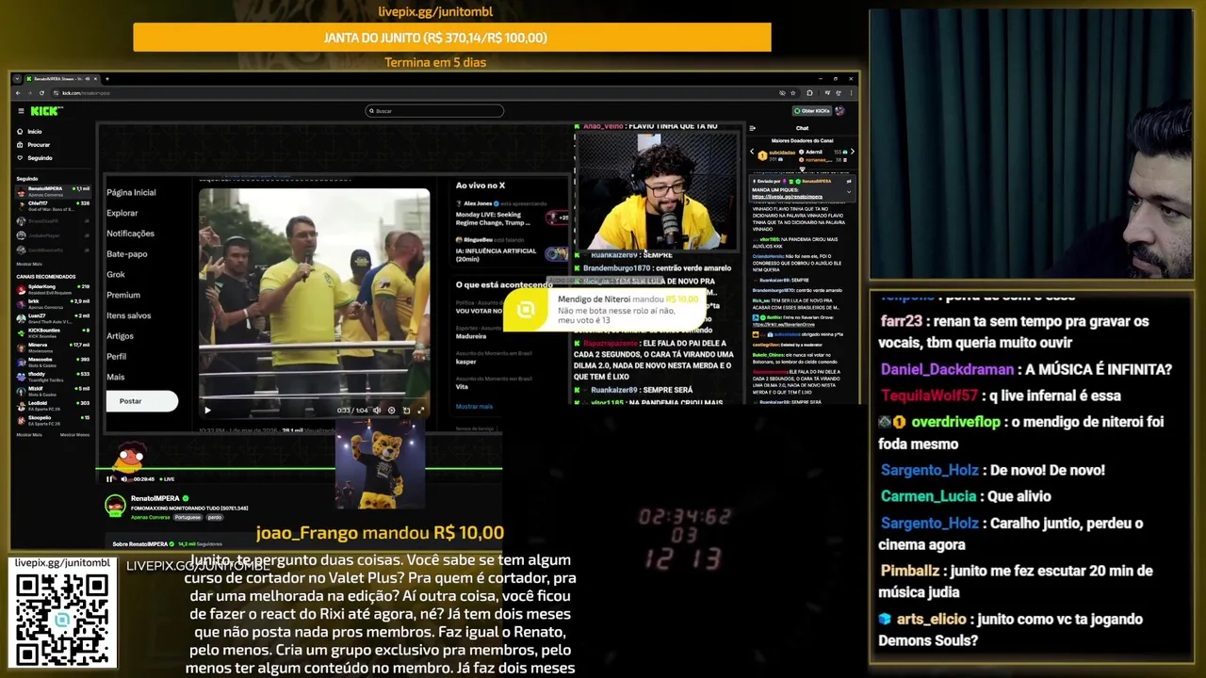The height and width of the screenshot is (678, 1206).
Task: Select RenatoIMPERA in followed channels
Action: click(54, 190)
